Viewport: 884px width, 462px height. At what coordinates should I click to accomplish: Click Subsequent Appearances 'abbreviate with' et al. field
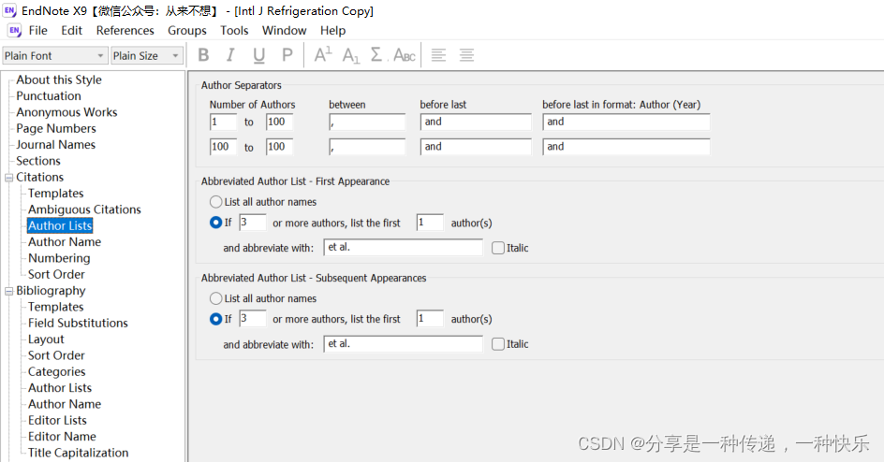(403, 344)
